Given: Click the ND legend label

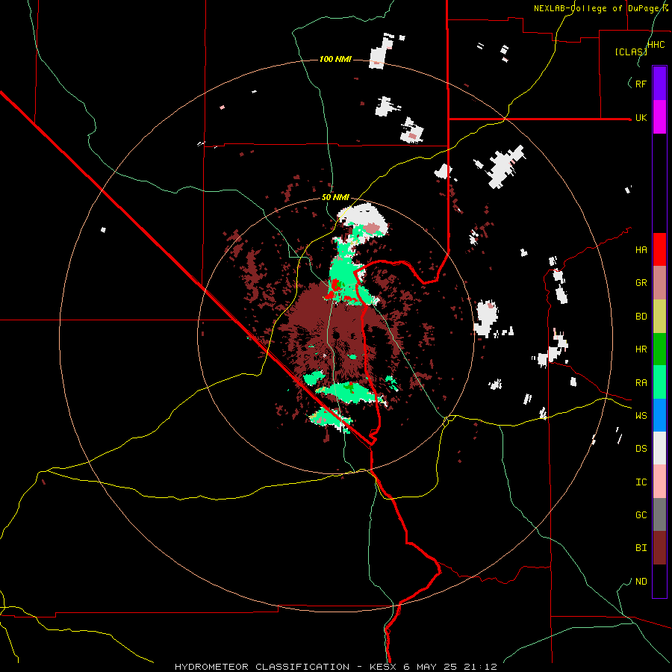Looking at the screenshot, I should (641, 582).
